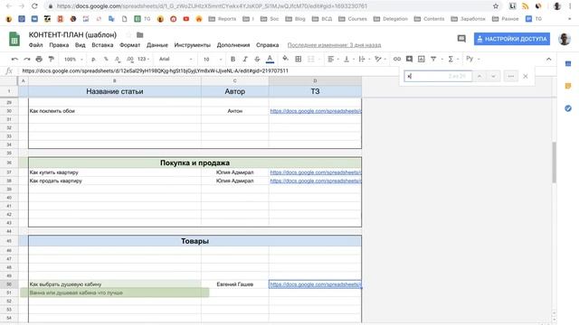The image size is (579, 325).
Task: Open the text color picker
Action: click(x=270, y=59)
